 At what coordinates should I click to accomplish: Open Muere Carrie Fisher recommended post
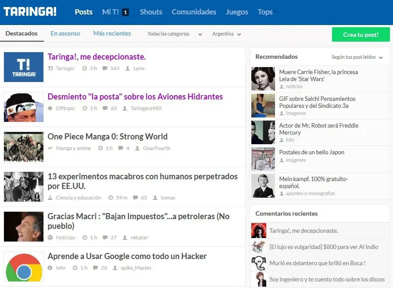click(318, 75)
